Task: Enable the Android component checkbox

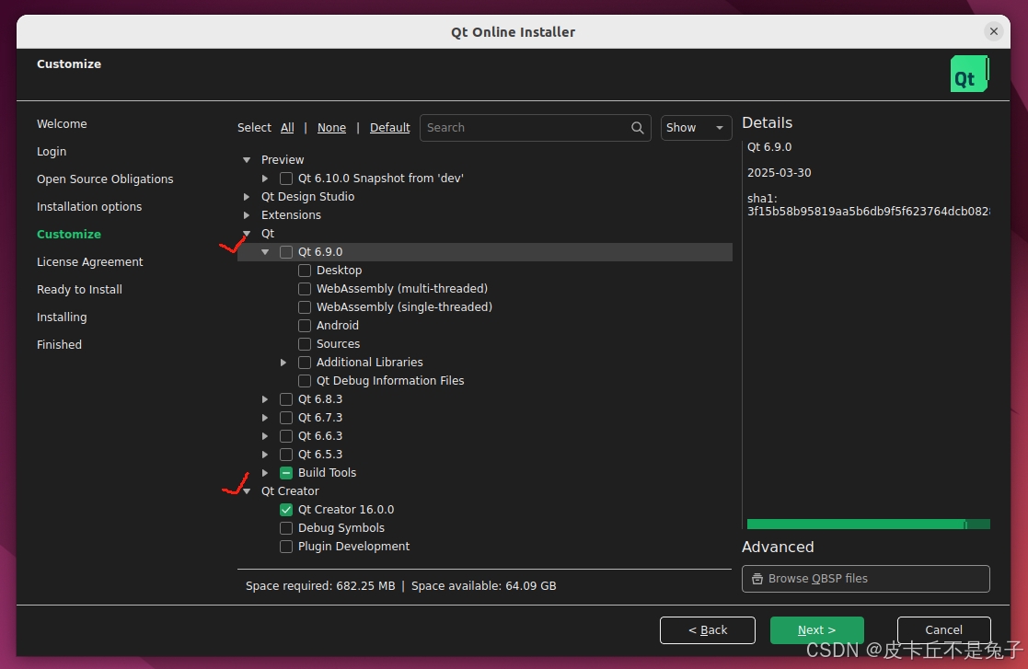Action: pyautogui.click(x=305, y=325)
